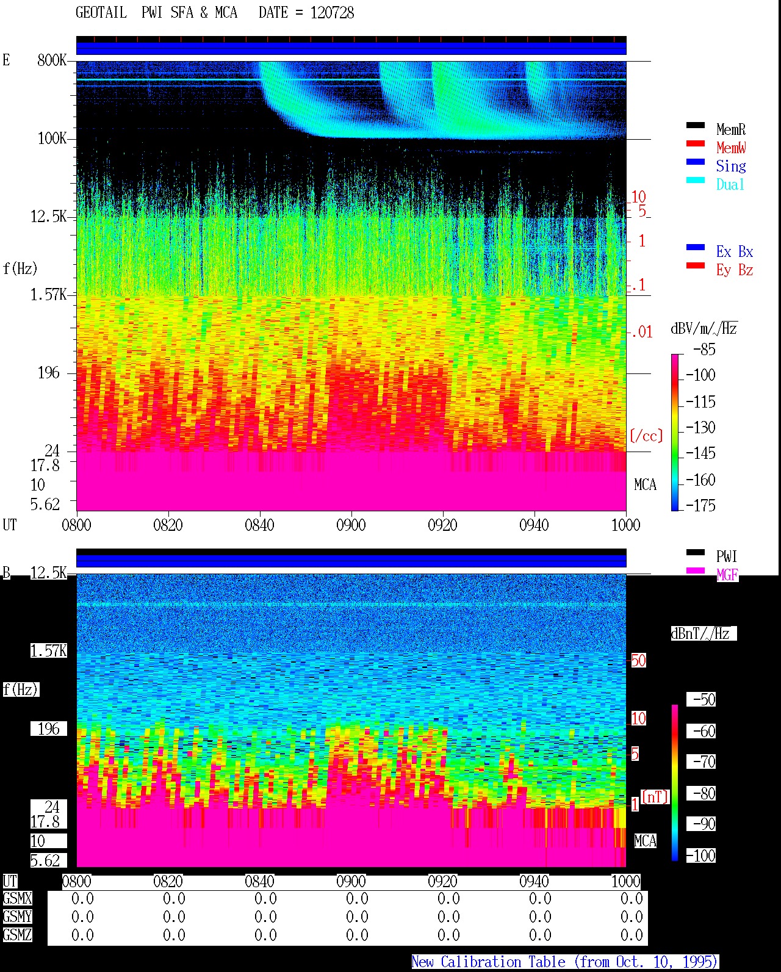Click the blue status bar above electric spectrogram
781x972 pixels.
tap(351, 48)
